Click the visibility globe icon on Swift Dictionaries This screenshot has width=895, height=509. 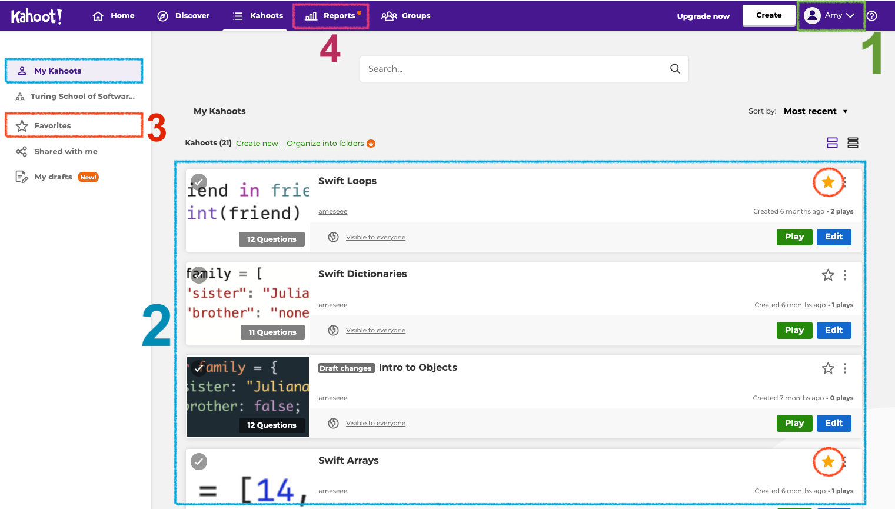[x=333, y=330]
